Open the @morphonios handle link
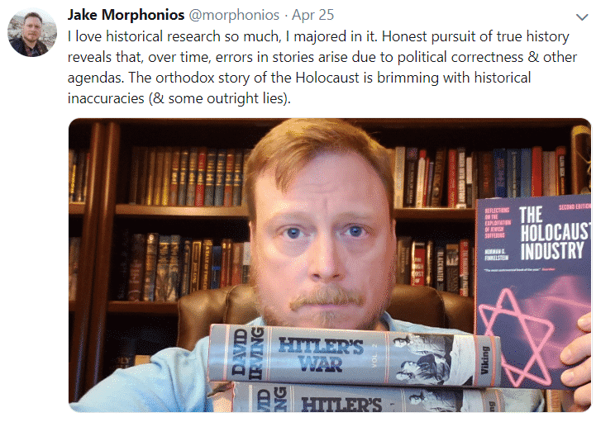The height and width of the screenshot is (422, 596). [x=234, y=15]
